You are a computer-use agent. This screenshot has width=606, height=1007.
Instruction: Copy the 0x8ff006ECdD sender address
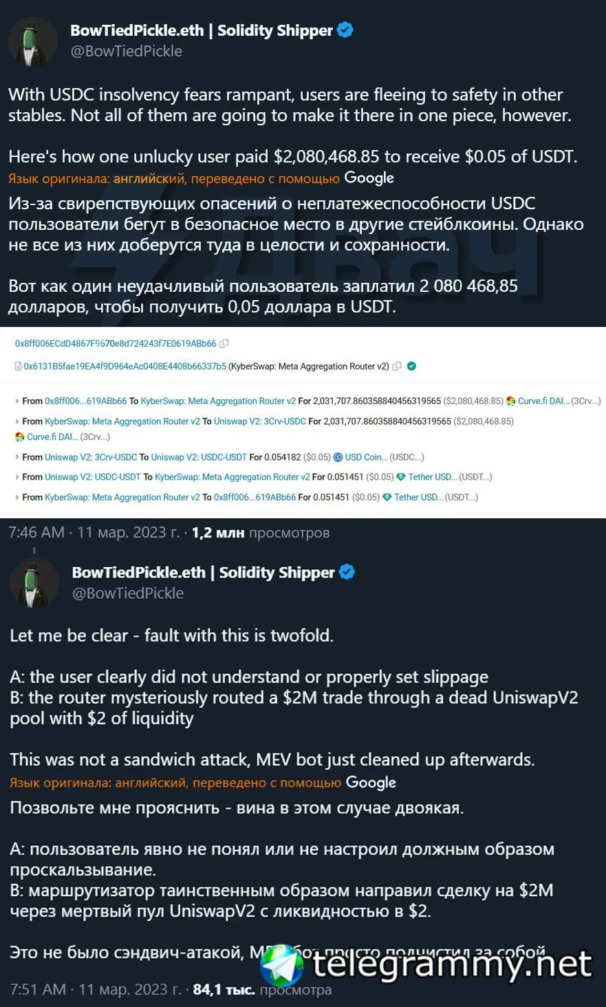(224, 343)
